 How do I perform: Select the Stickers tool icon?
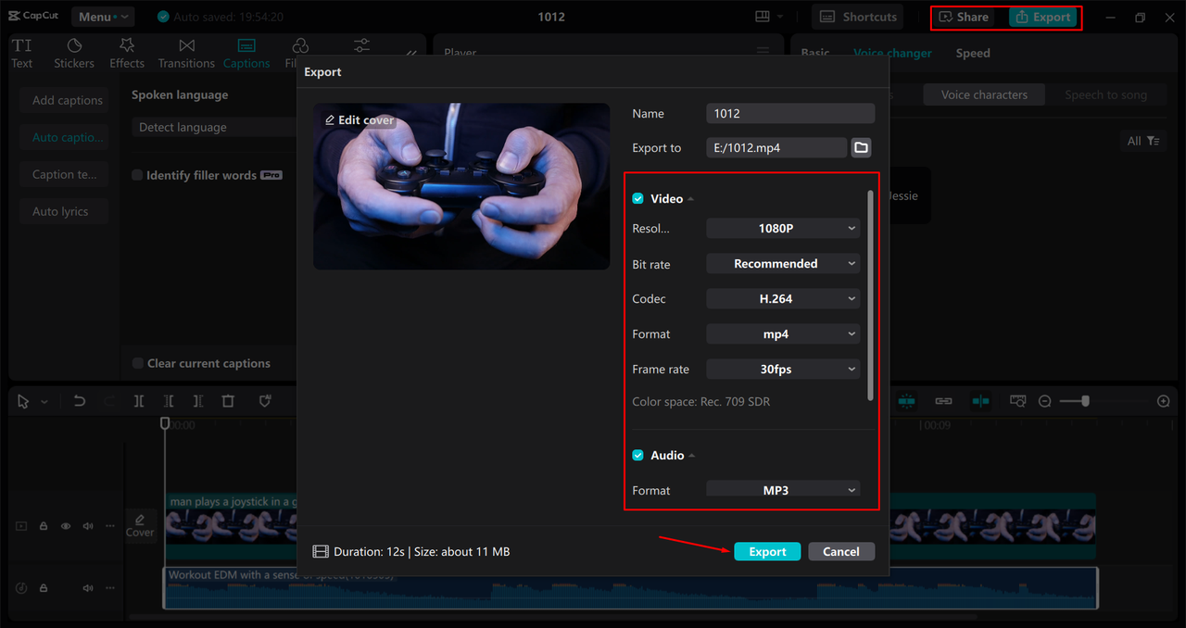tap(74, 46)
